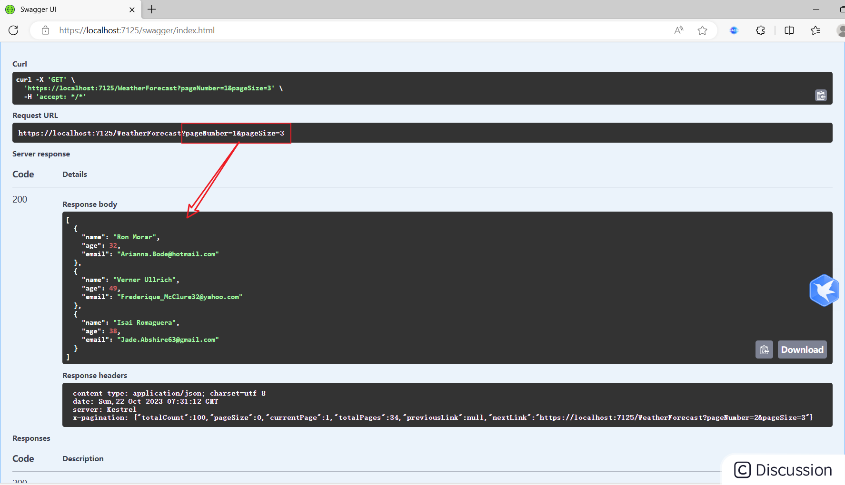Open the browser extensions menu
Image resolution: width=845 pixels, height=485 pixels.
click(x=760, y=30)
